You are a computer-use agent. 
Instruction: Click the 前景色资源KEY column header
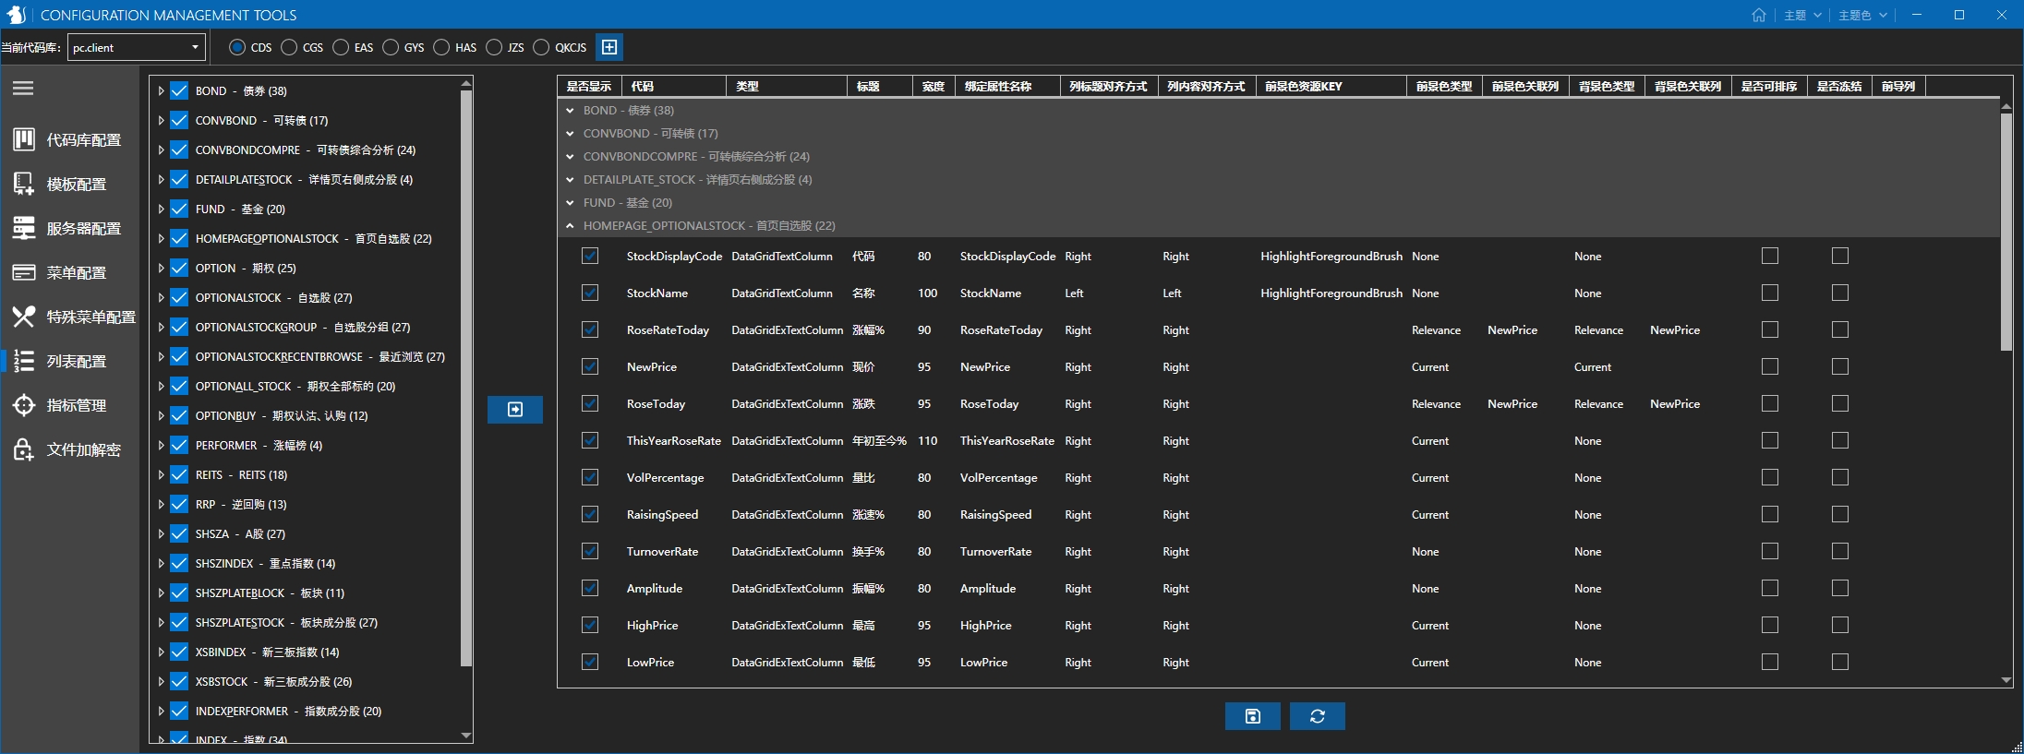pyautogui.click(x=1331, y=86)
